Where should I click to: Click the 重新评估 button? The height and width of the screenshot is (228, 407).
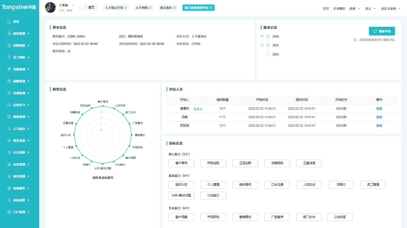tap(382, 31)
